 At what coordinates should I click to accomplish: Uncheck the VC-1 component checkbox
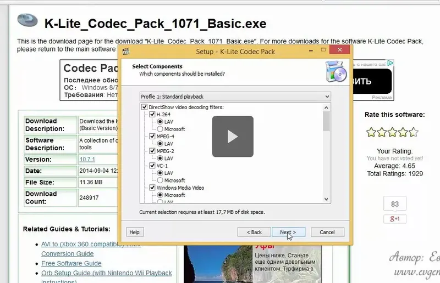point(152,166)
